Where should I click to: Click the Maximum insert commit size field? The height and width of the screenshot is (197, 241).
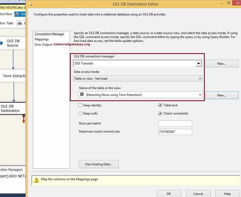tap(175, 132)
